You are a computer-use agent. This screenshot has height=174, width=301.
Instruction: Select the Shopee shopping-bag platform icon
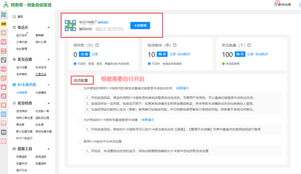coord(4,105)
